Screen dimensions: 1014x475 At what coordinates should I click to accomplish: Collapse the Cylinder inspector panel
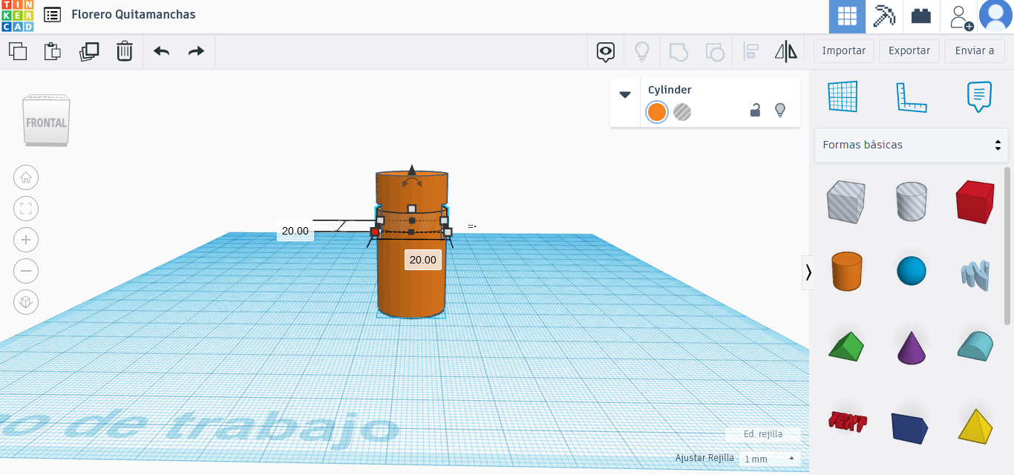pyautogui.click(x=625, y=94)
